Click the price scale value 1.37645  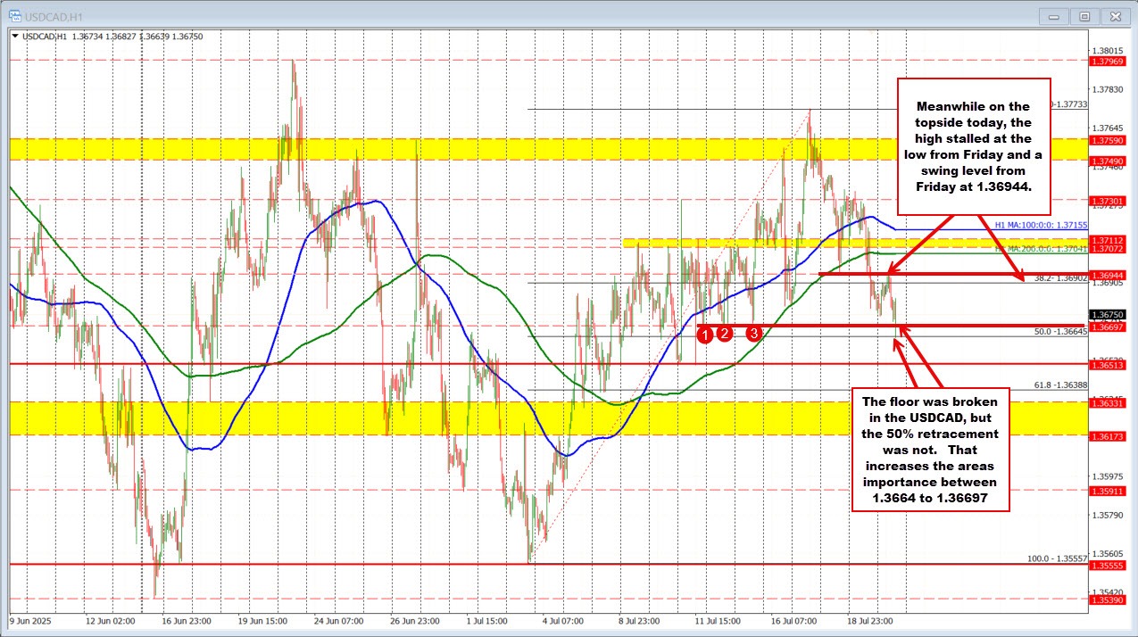coord(1108,128)
